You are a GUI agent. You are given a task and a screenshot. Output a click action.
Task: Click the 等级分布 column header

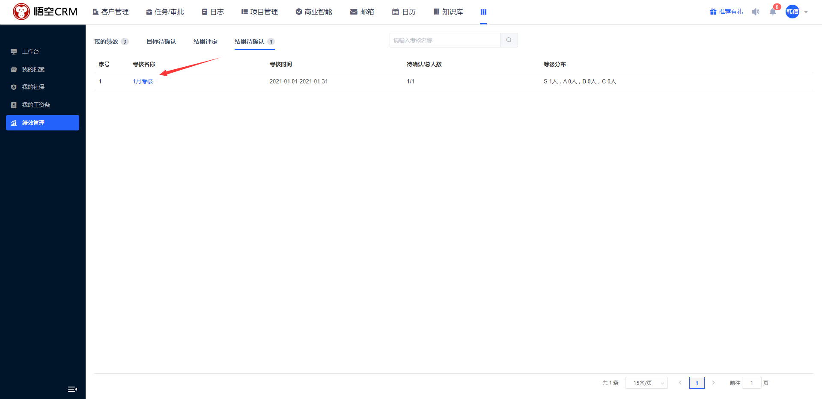[x=555, y=64]
